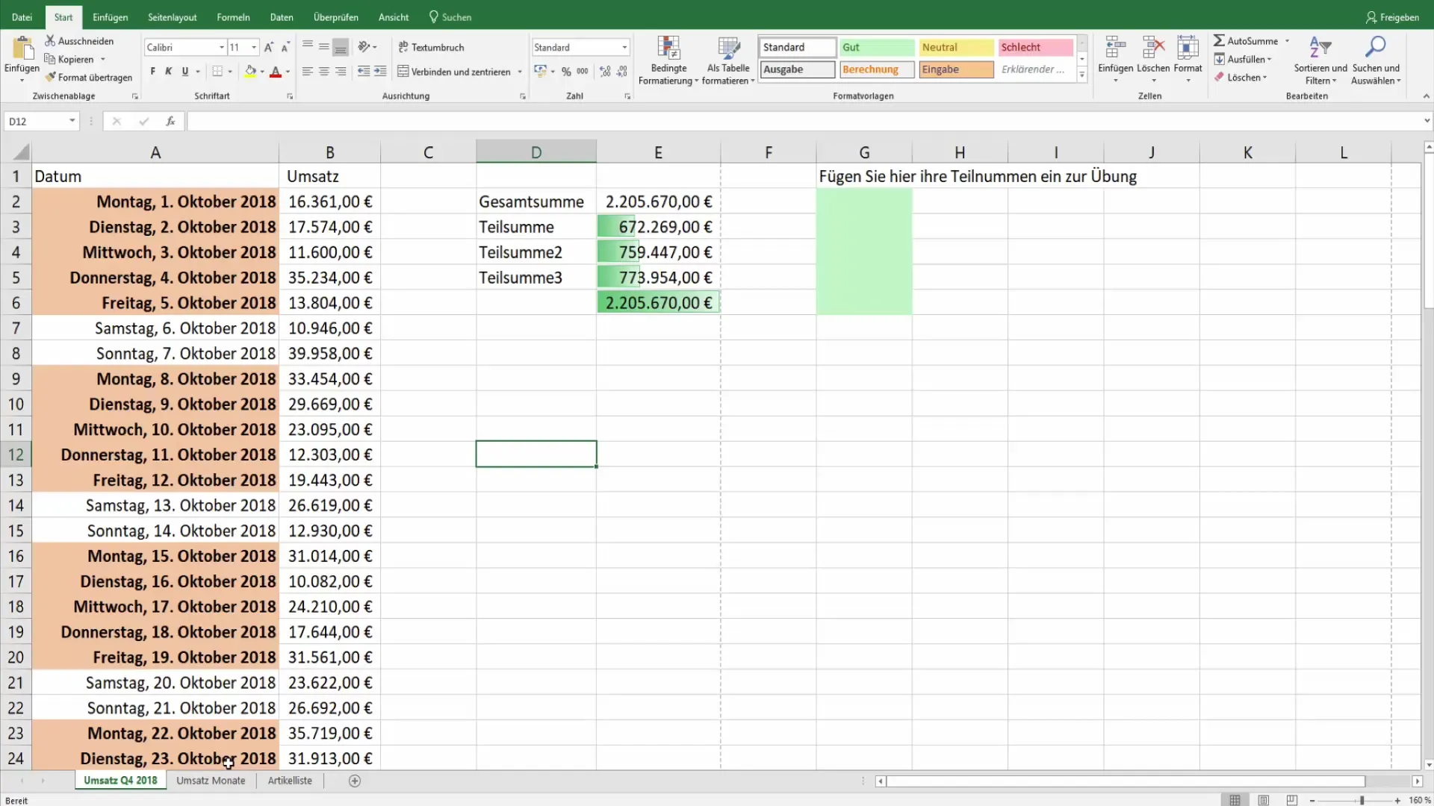Enable Textumbruch for the cell

(431, 47)
